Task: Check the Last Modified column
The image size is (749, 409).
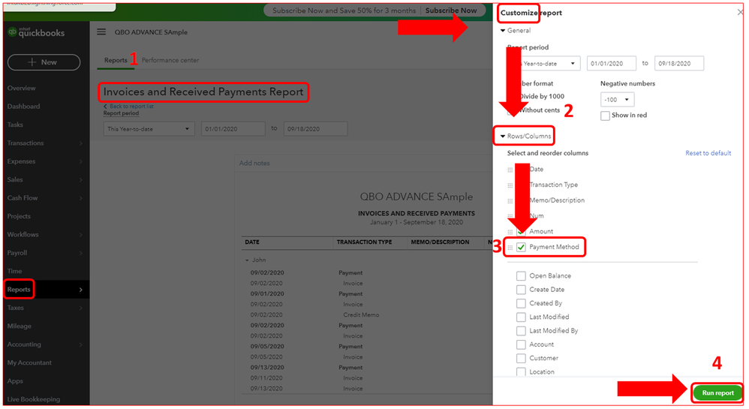Action: [521, 317]
